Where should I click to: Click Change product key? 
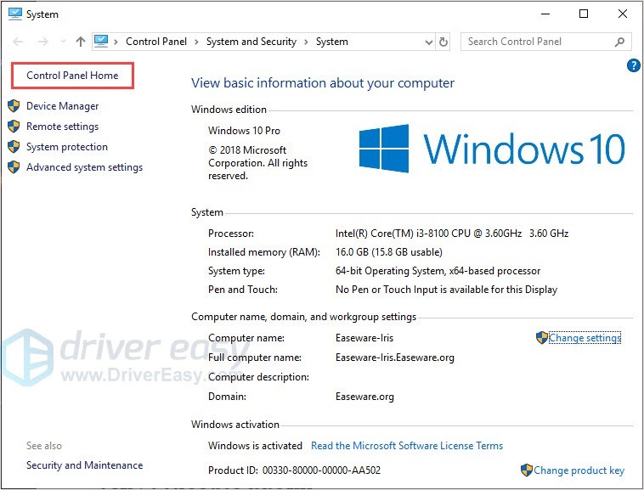click(579, 470)
